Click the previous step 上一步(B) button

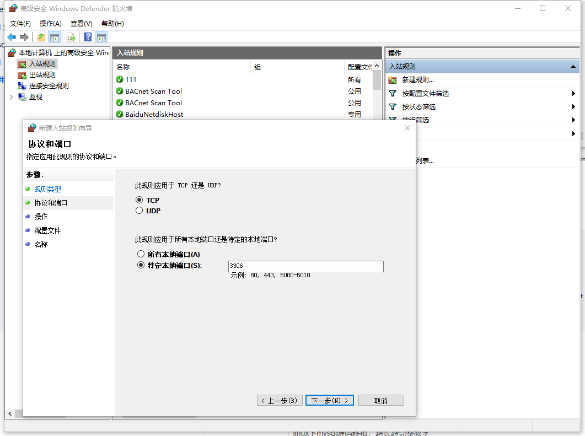(280, 400)
